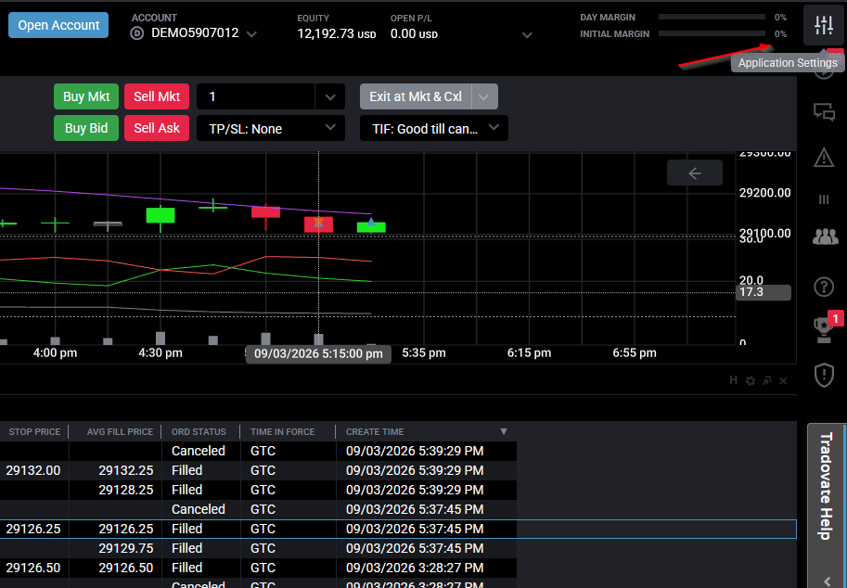Click the Buy Mkt button
The width and height of the screenshot is (847, 588).
[86, 96]
